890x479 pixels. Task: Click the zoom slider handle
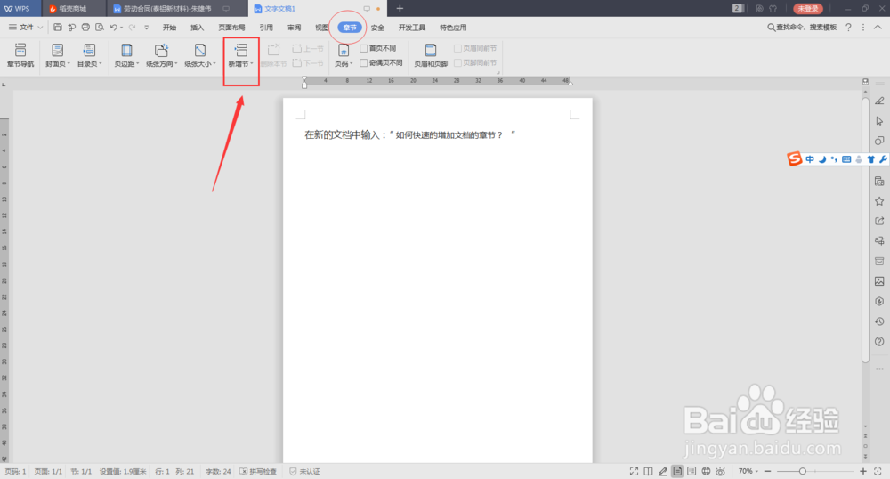(x=803, y=472)
